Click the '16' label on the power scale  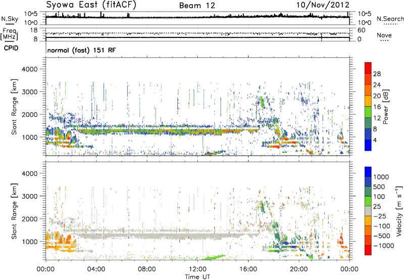[x=377, y=107]
